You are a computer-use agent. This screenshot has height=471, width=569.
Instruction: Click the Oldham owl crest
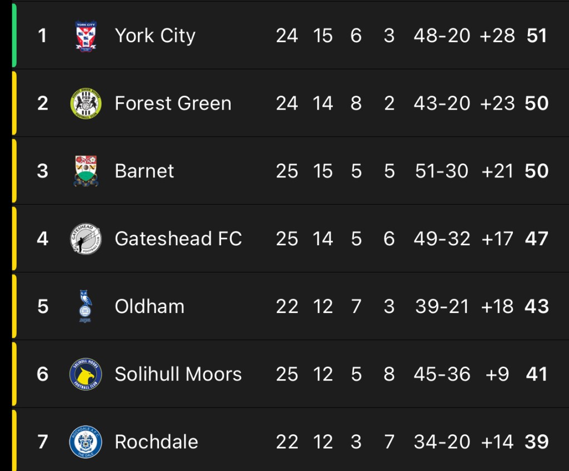click(x=86, y=306)
